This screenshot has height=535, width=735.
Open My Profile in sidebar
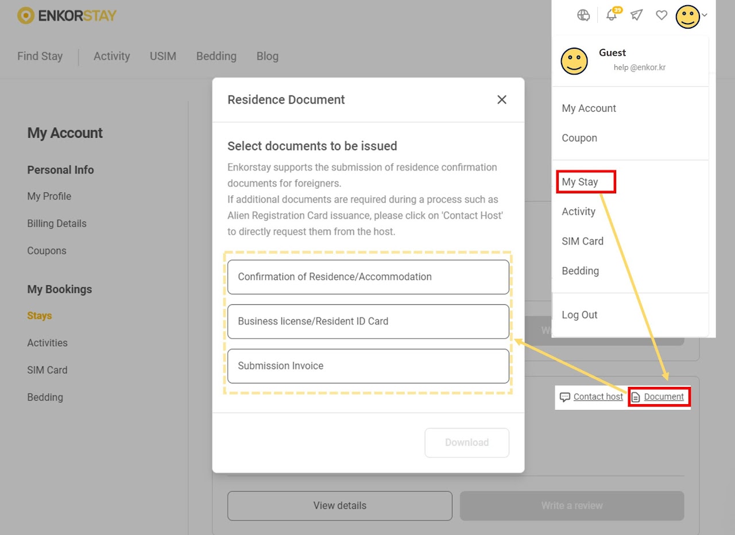(x=49, y=196)
